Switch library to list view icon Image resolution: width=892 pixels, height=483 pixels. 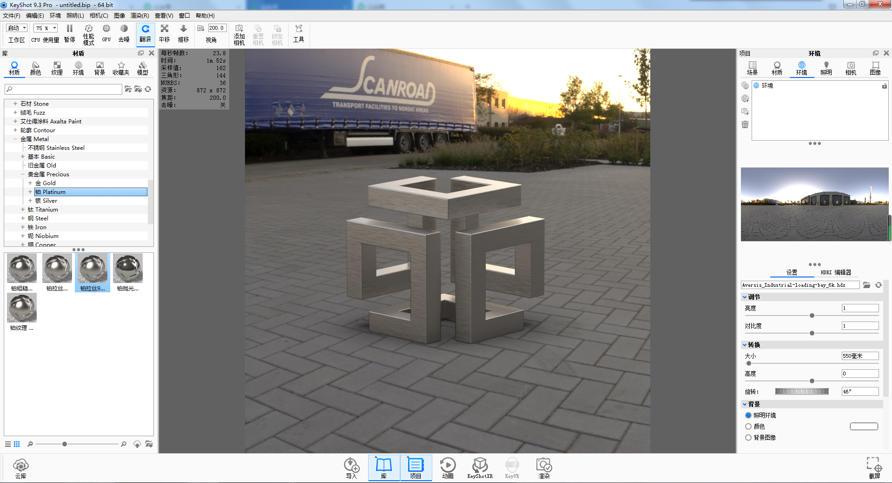[8, 444]
